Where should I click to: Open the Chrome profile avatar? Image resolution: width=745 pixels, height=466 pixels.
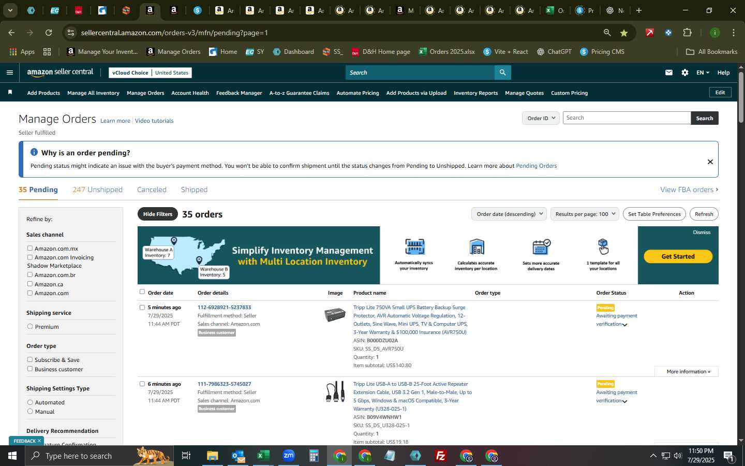tap(715, 33)
